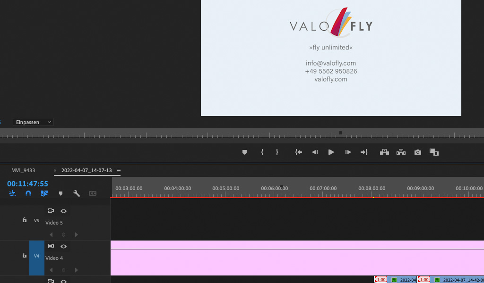Click 00:06:00:00 on the timeline ruler
This screenshot has width=484, height=283.
coord(275,188)
